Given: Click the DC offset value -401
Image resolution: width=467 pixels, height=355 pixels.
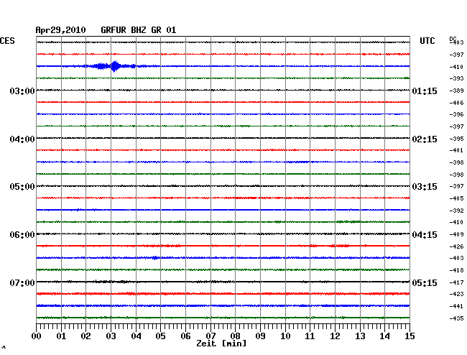Looking at the screenshot, I should tap(456, 150).
